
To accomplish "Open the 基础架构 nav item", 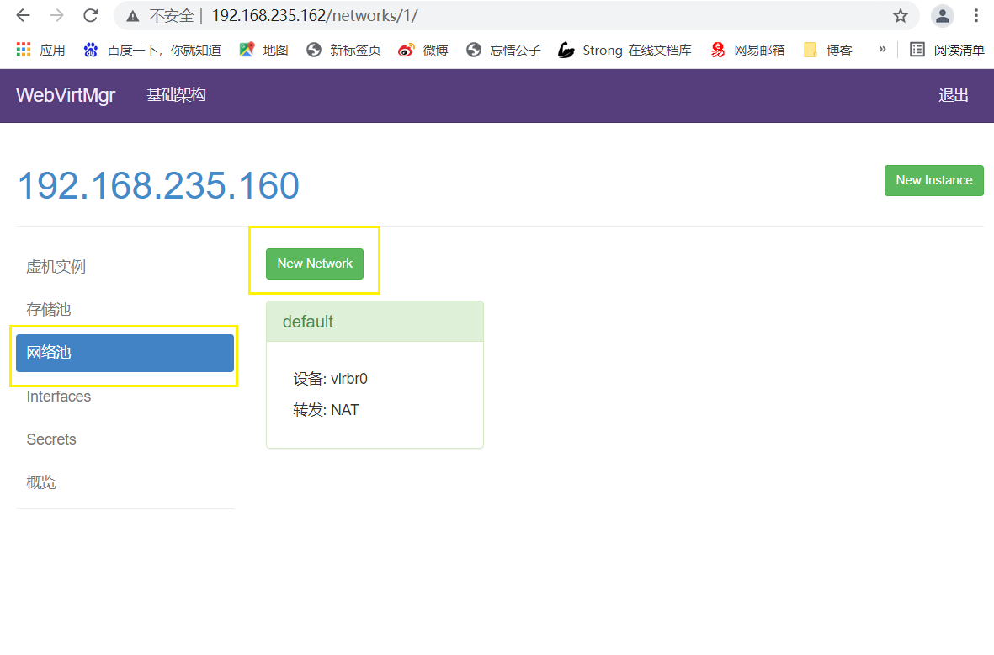I will (176, 95).
